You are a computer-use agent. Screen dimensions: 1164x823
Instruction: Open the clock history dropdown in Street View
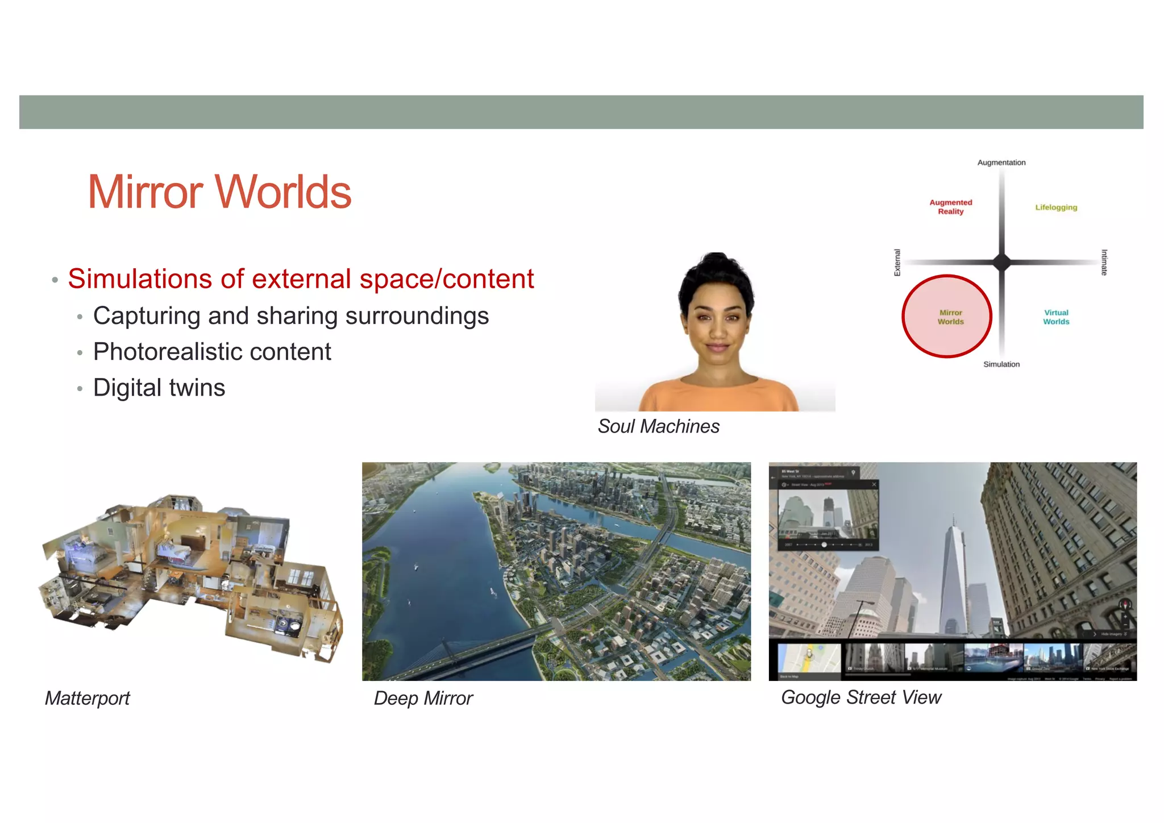tap(785, 485)
